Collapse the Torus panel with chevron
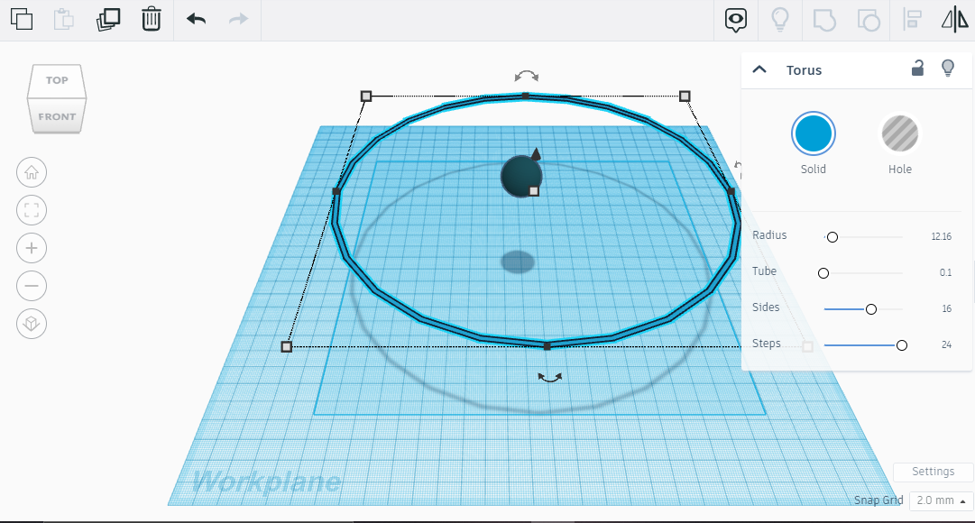Image resolution: width=975 pixels, height=523 pixels. pyautogui.click(x=759, y=69)
